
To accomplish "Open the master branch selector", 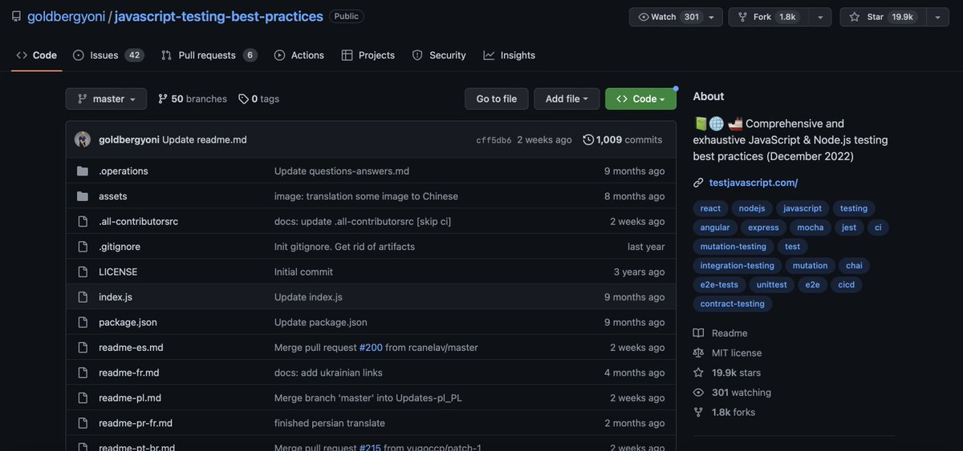I will [x=106, y=99].
